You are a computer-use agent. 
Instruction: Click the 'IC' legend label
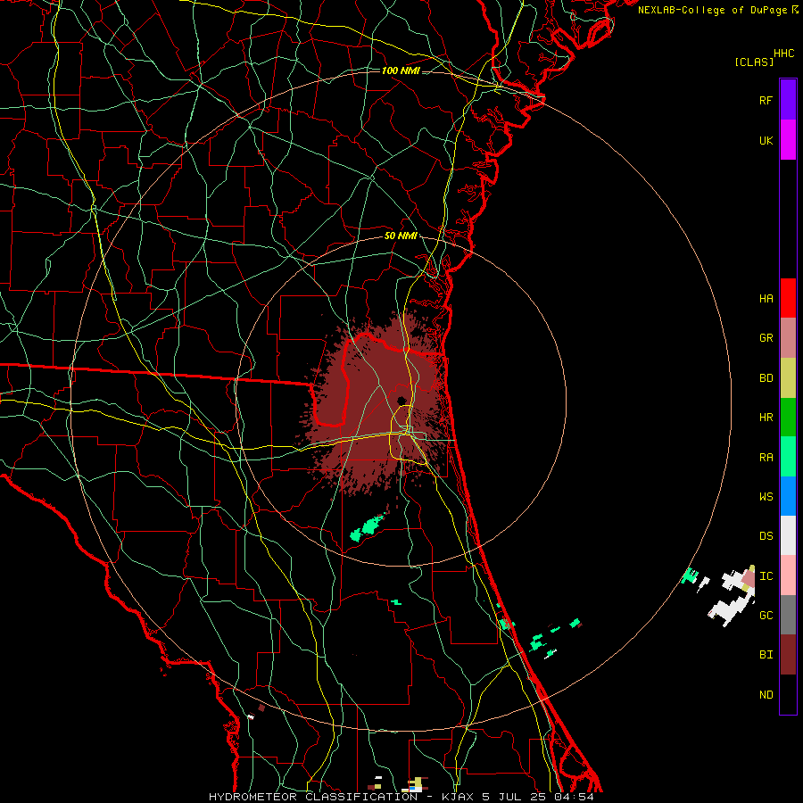[766, 576]
